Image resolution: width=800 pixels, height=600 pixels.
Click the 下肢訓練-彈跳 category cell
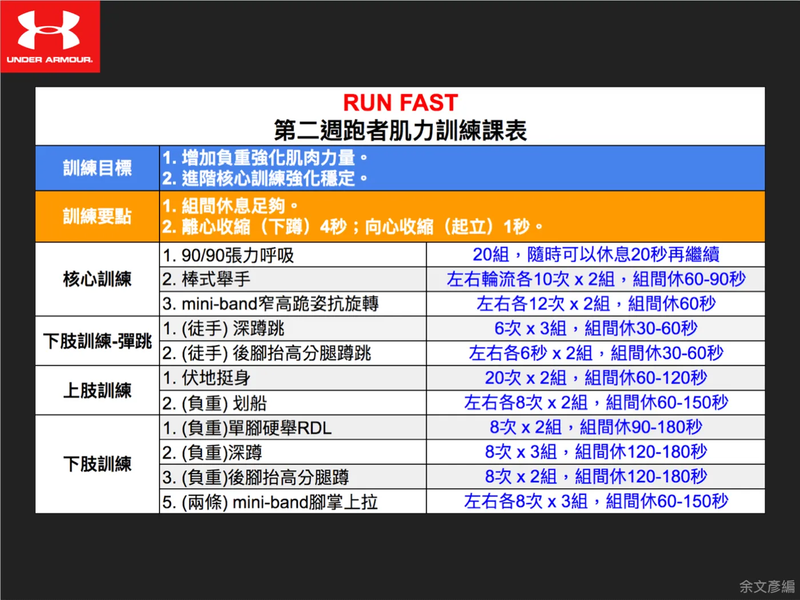(97, 341)
